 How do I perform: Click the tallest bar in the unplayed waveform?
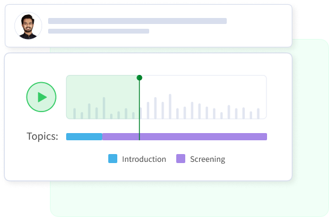coord(170,107)
